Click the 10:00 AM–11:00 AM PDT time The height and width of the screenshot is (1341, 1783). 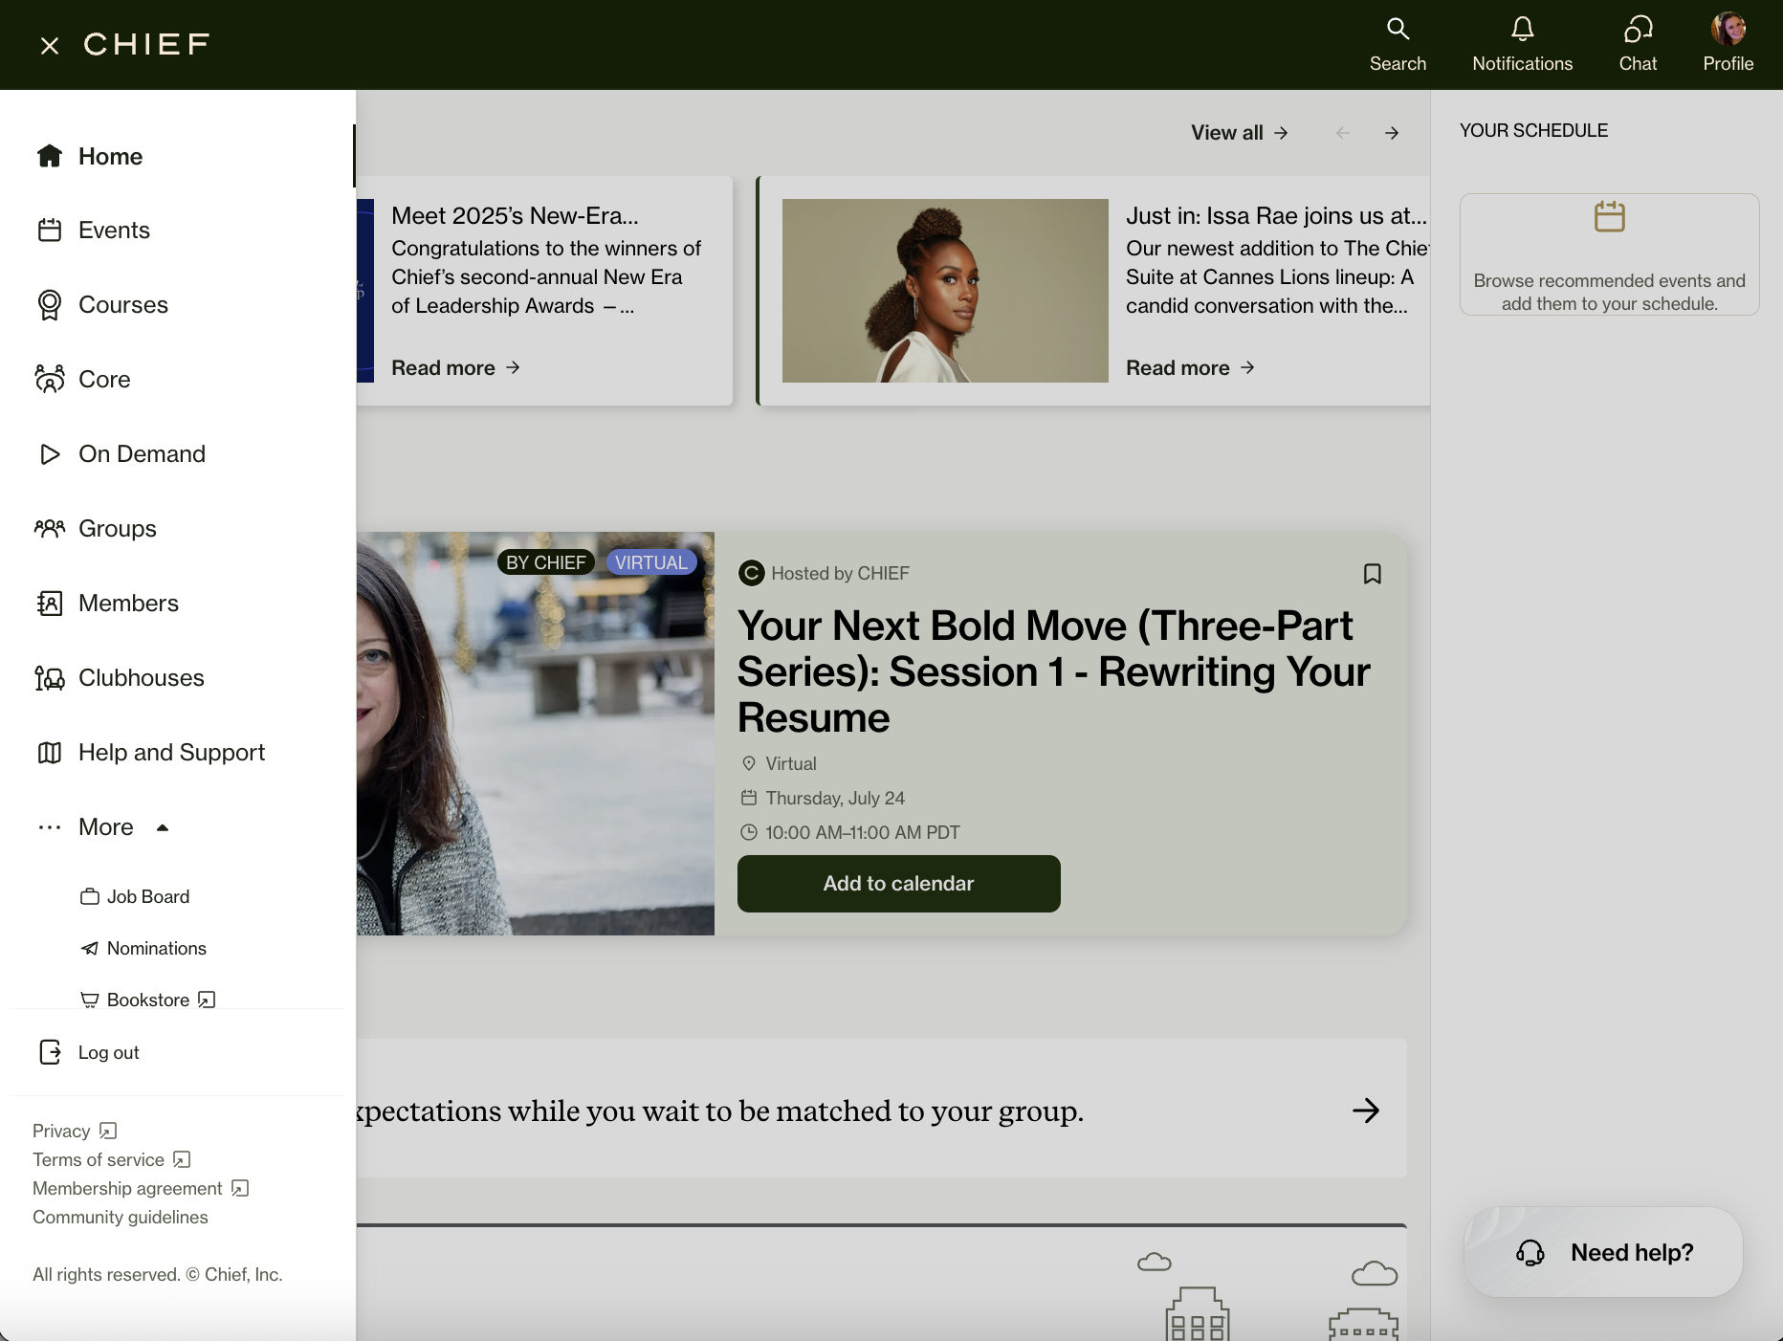coord(863,832)
